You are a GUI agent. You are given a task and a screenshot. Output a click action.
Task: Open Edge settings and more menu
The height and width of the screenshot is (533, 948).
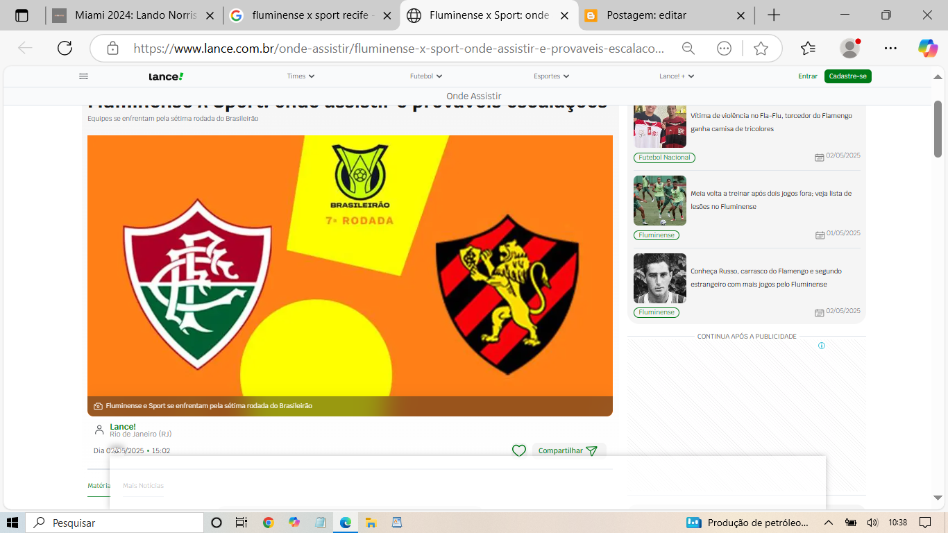pos(890,49)
